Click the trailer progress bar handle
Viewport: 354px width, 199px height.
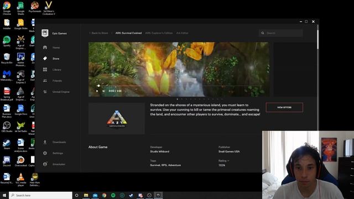pos(98,86)
